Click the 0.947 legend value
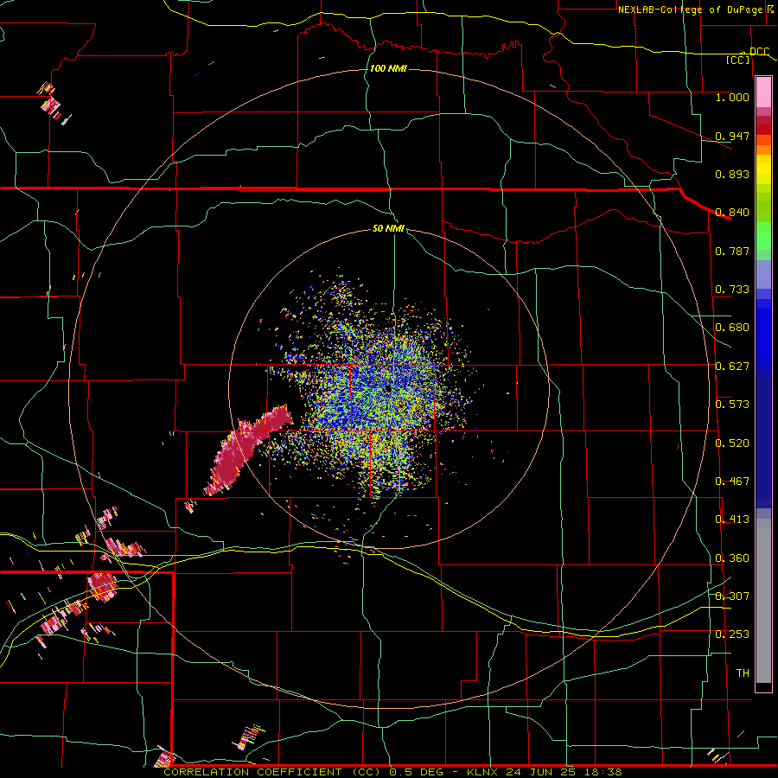The height and width of the screenshot is (778, 778). [x=732, y=136]
